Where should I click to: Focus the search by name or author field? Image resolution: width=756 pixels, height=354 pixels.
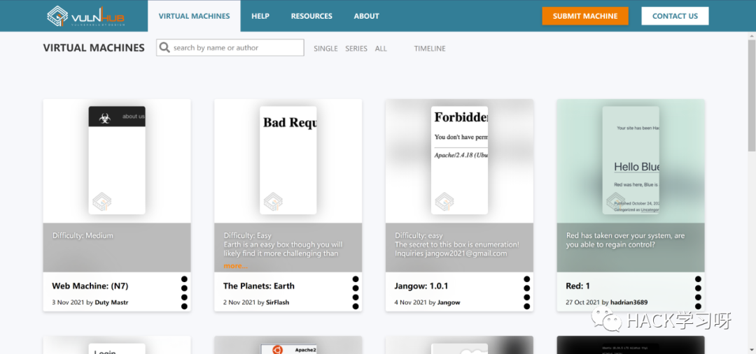230,47
